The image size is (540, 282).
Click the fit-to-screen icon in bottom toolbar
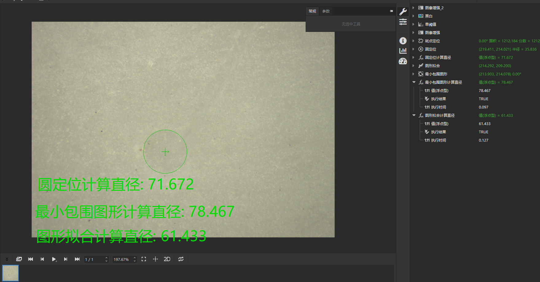point(144,259)
